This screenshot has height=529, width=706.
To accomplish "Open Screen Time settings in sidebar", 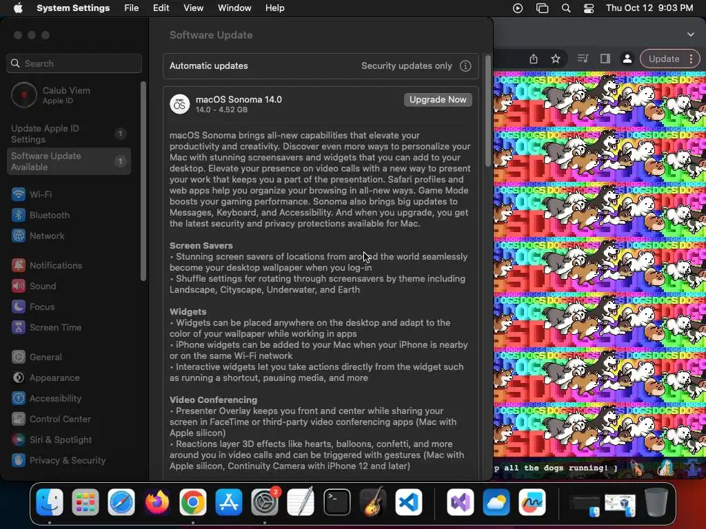I will 46,327.
